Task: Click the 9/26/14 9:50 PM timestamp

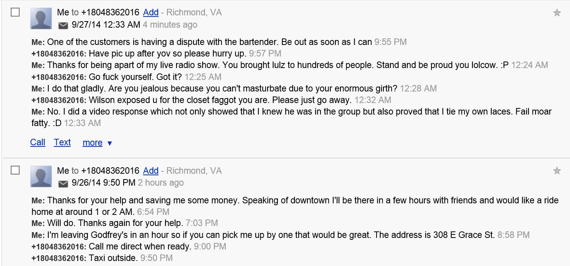Action: pyautogui.click(x=104, y=183)
